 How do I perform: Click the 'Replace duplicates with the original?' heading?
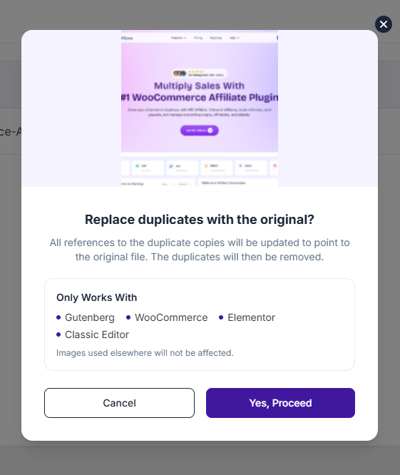coord(200,220)
